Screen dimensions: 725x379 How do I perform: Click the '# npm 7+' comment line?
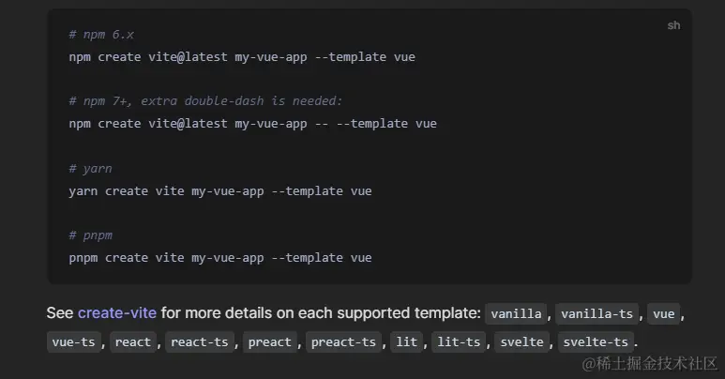205,101
